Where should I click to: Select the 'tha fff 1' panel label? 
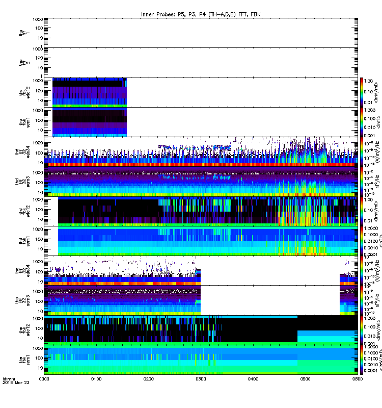(24, 33)
